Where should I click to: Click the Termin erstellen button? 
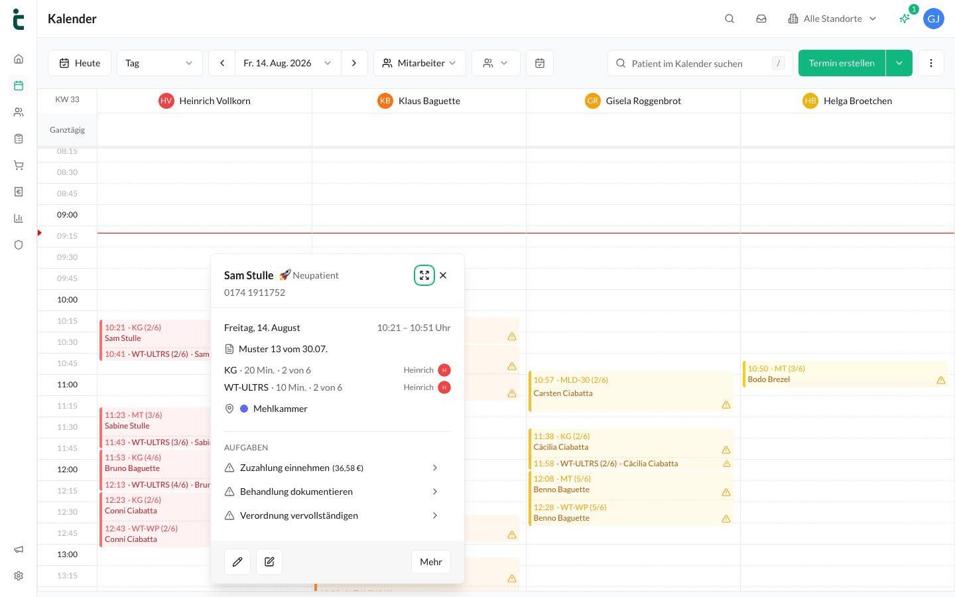pyautogui.click(x=842, y=63)
